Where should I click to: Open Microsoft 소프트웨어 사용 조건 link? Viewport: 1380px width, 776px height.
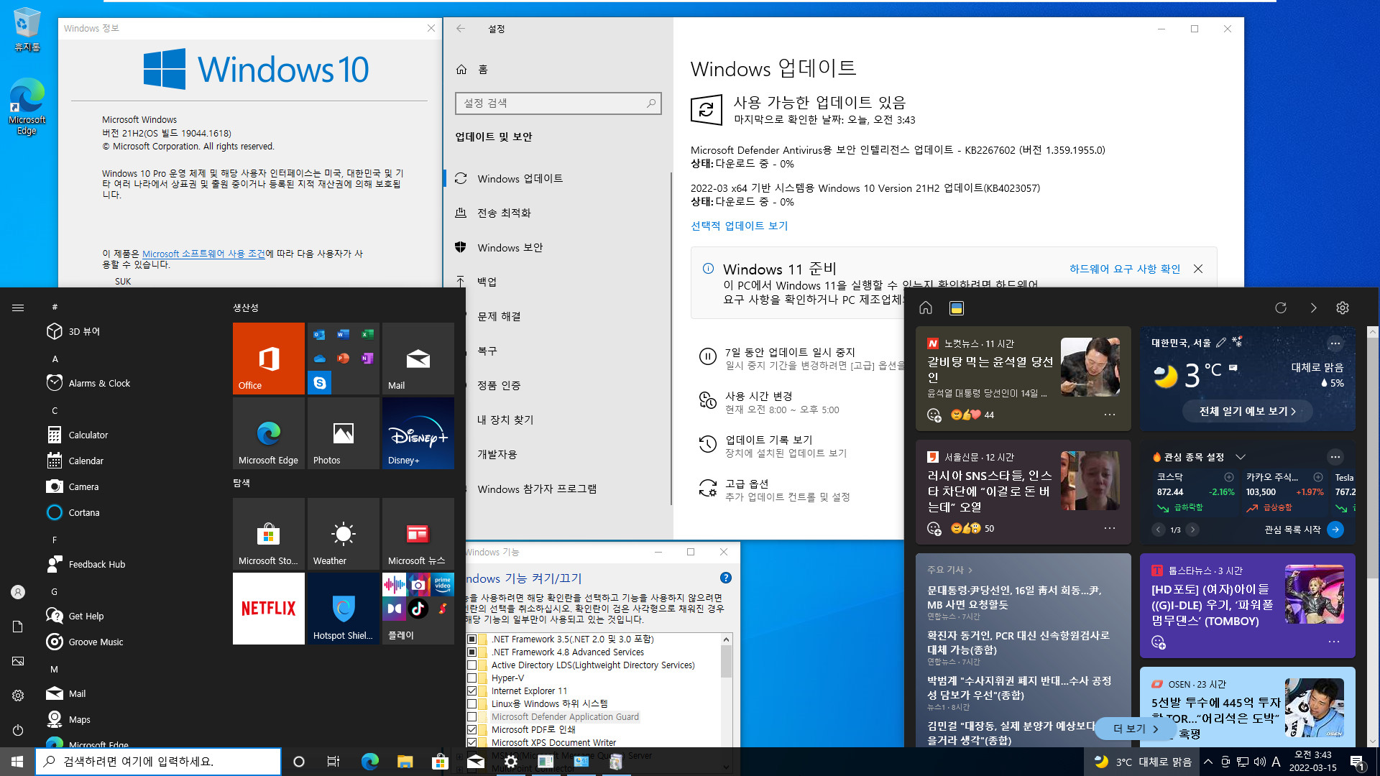203,254
